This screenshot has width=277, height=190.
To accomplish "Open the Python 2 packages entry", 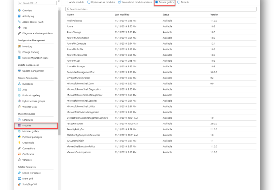I will click(32, 137).
